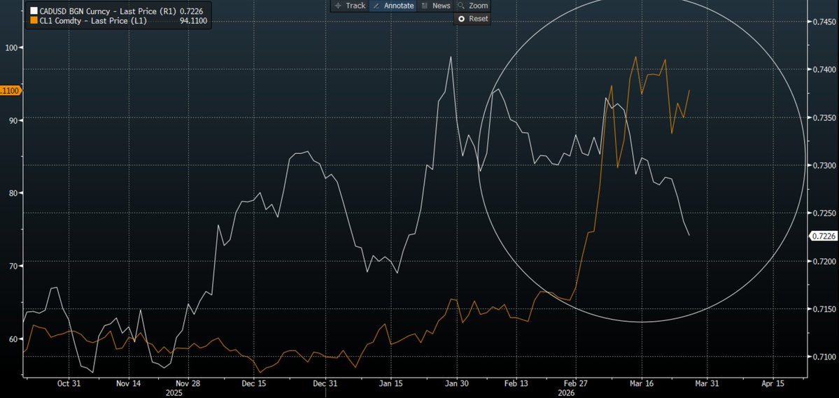Click the 90 left axis value
The width and height of the screenshot is (839, 398).
(x=13, y=120)
